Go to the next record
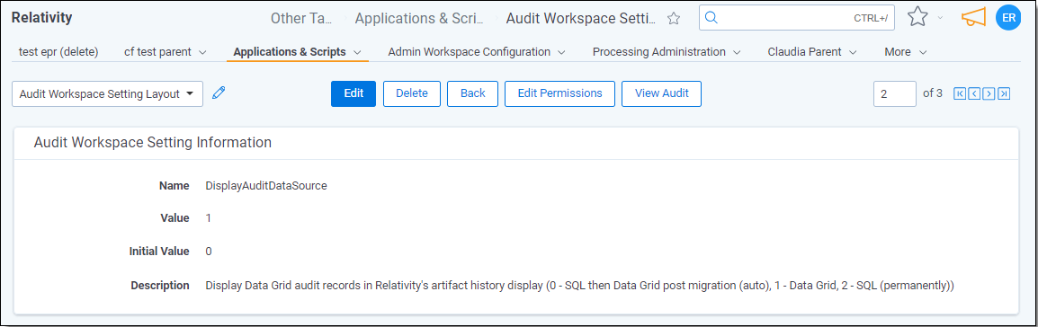Viewport: 1038px width, 327px height. tap(989, 93)
